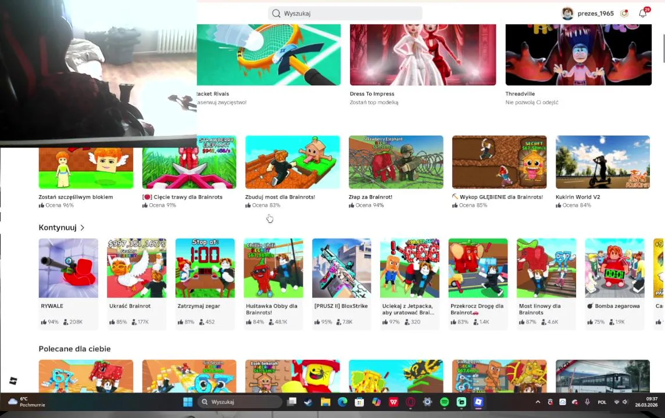Click Kukirin World V2 title
Screen dimensions: 665x418
[x=578, y=197]
